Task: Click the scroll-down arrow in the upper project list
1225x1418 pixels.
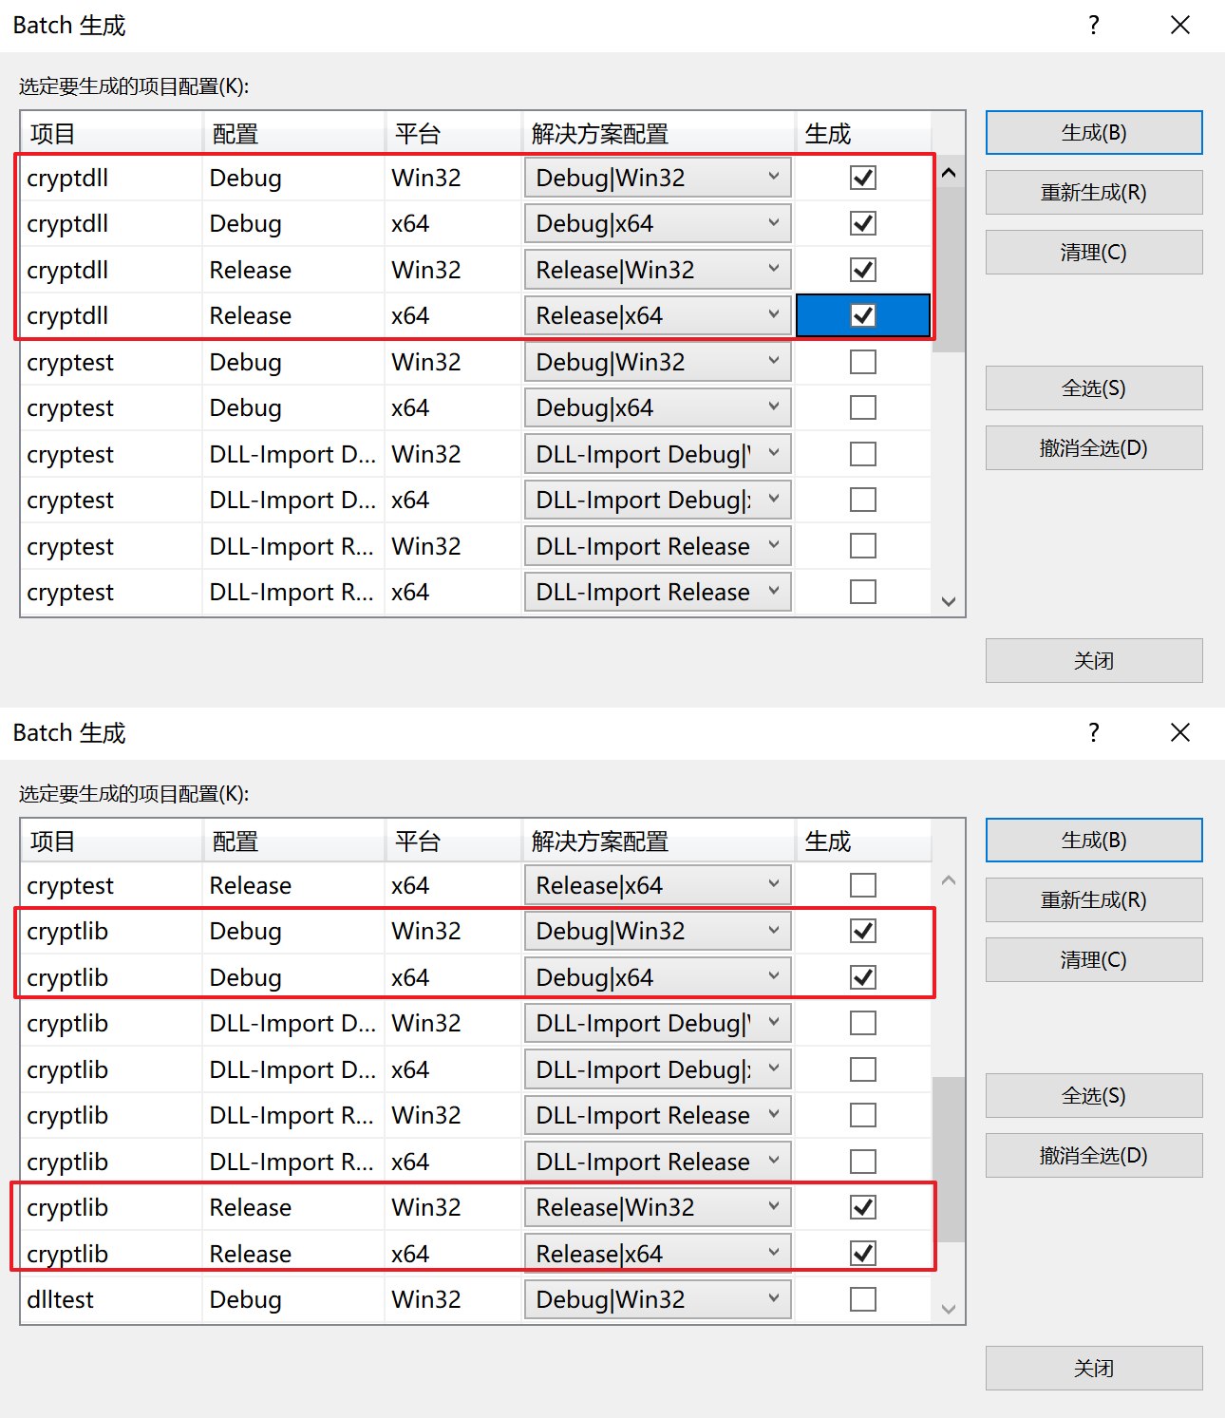Action: (948, 601)
